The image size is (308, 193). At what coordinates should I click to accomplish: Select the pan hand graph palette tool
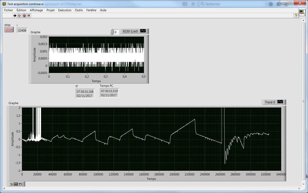point(20,184)
